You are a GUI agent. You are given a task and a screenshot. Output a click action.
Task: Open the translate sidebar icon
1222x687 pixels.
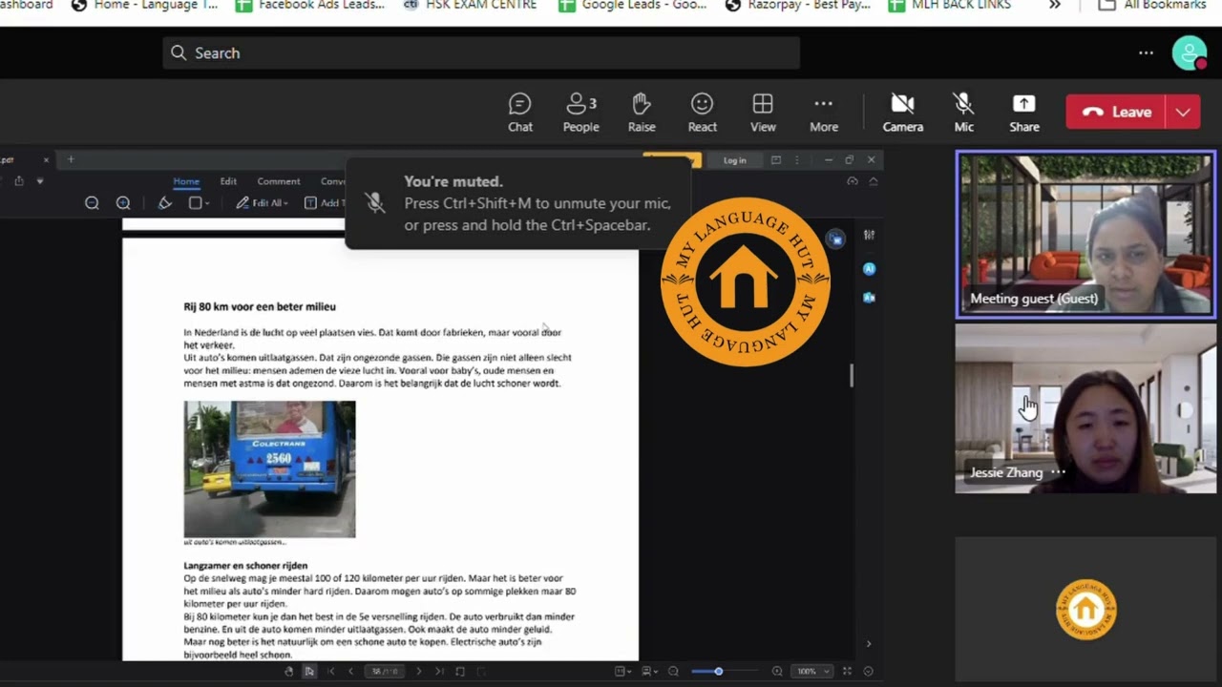[869, 298]
